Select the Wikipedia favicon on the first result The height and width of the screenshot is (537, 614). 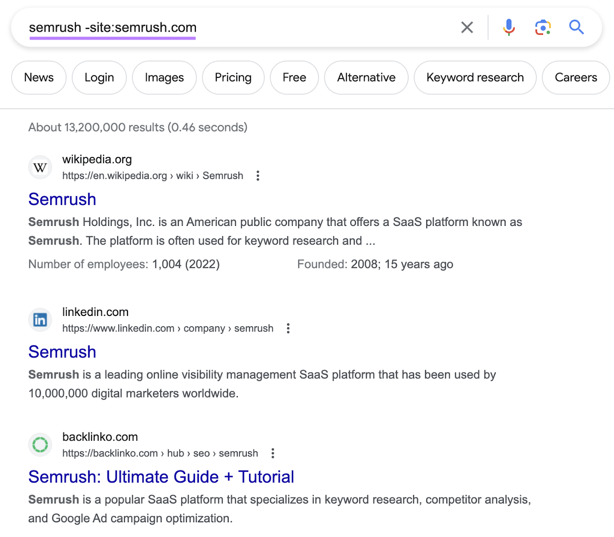tap(40, 167)
